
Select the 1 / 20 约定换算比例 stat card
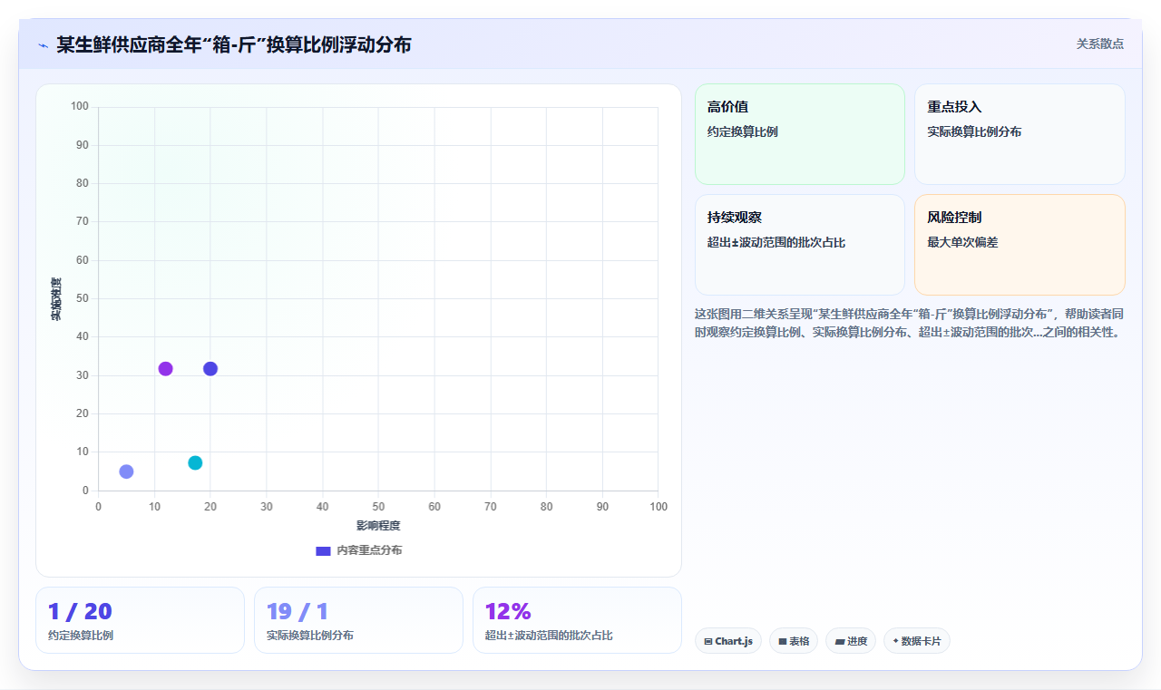pos(140,620)
